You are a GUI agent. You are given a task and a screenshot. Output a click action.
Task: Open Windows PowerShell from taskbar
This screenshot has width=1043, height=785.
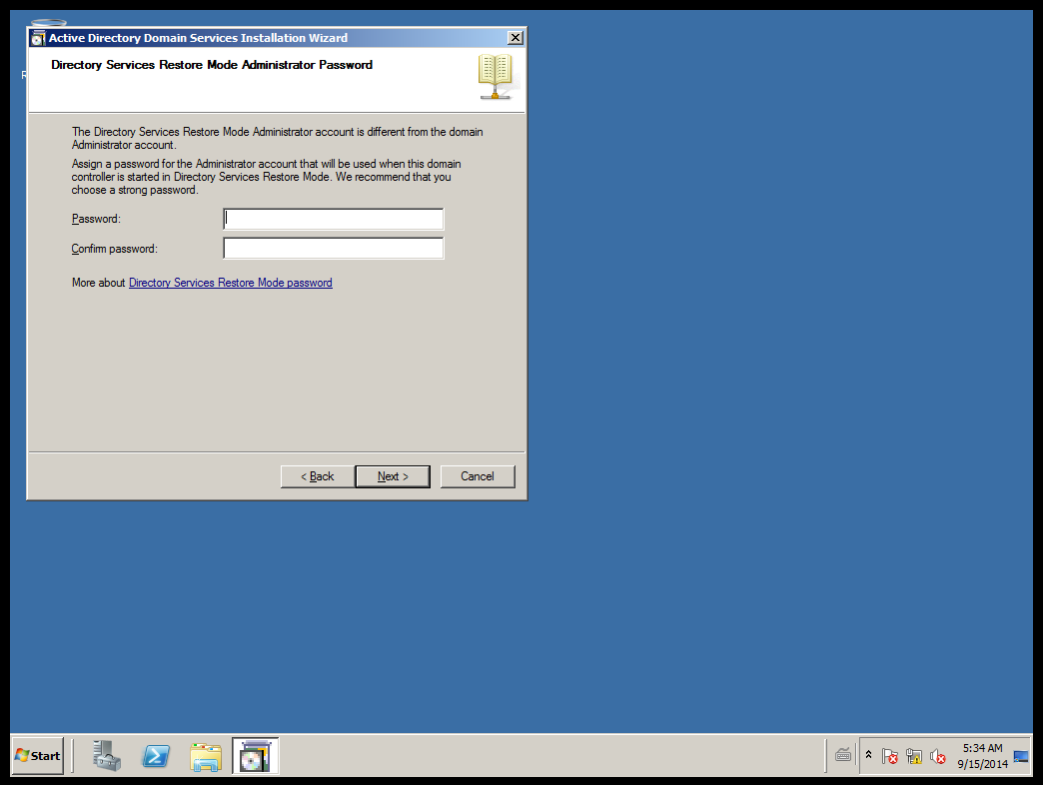(156, 756)
